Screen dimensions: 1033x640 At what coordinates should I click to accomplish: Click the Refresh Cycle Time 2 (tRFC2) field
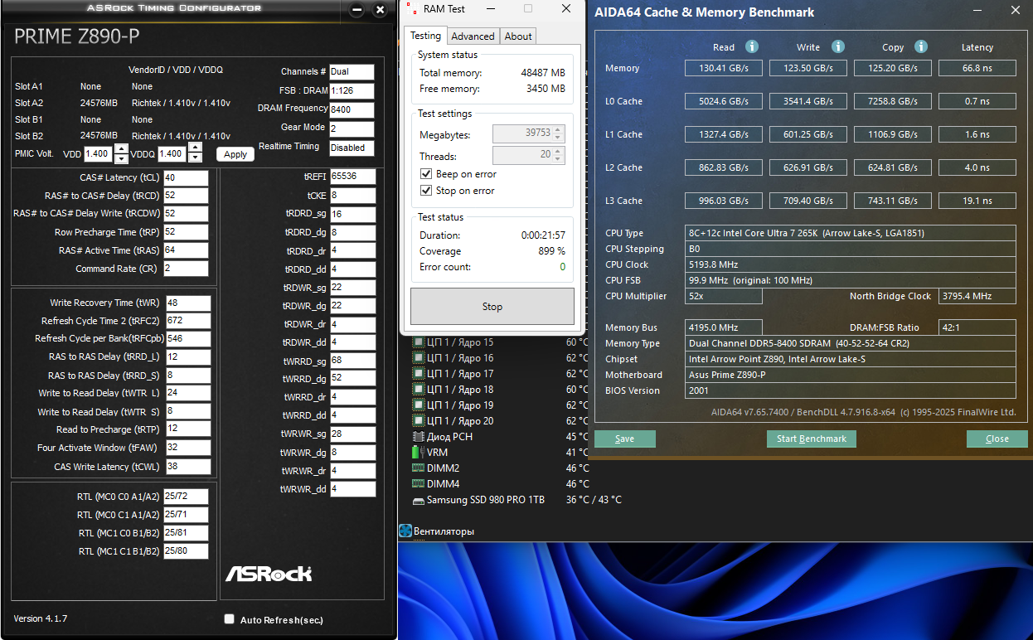[188, 321]
